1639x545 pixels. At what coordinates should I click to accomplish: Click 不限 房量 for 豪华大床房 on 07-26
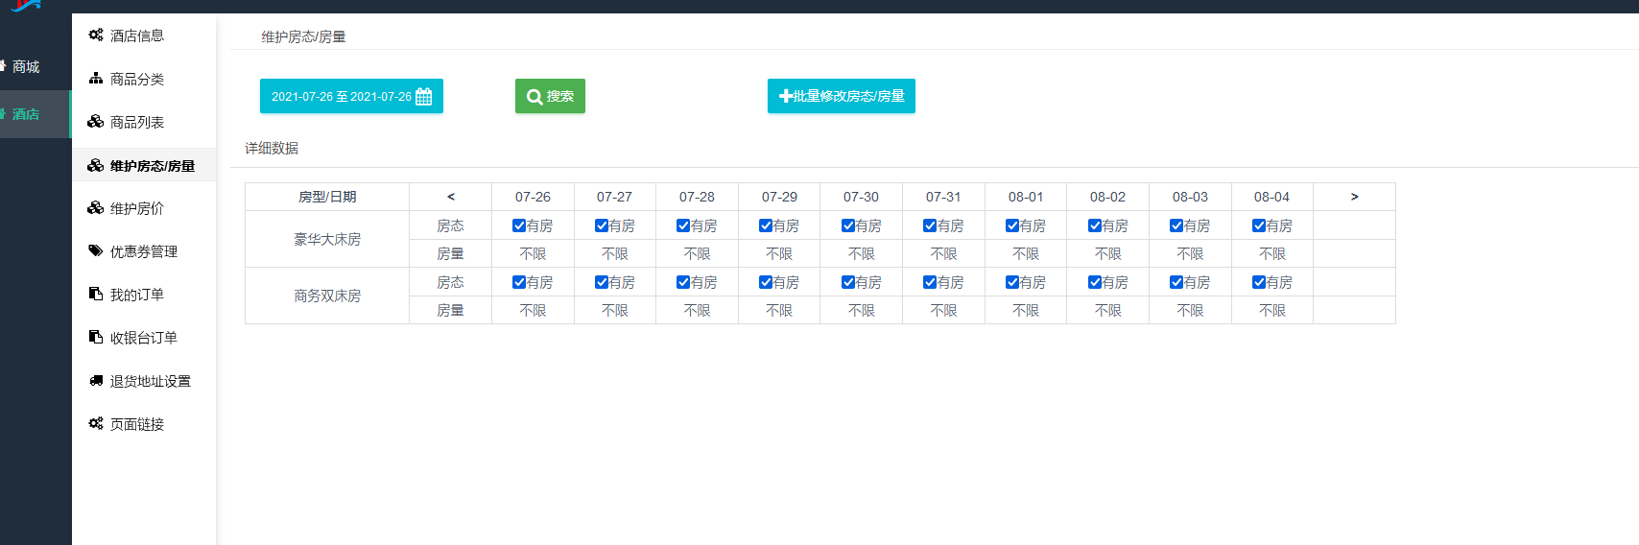click(533, 253)
